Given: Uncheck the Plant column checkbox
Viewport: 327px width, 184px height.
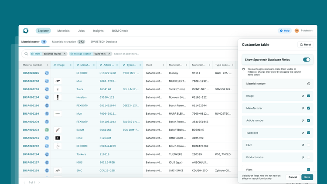Looking at the screenshot, I should pos(309,170).
